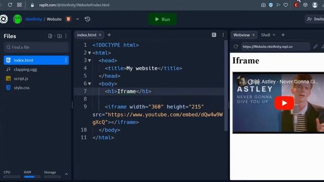Open the browser extensions cube icon
Viewport: 324px width, 182px height.
305,5
